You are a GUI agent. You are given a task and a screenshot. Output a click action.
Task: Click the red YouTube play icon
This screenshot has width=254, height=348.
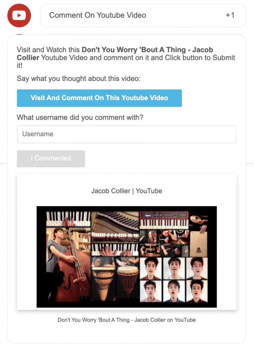(19, 15)
